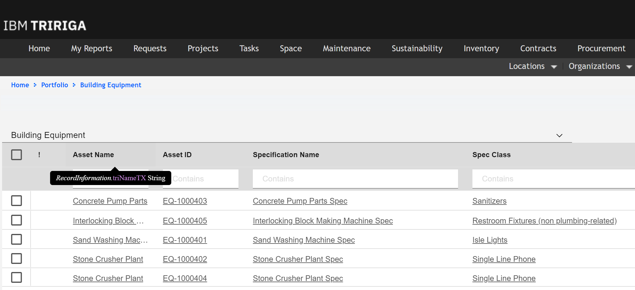Open Stone Crusher Plant asset in EQ-1000404 row
This screenshot has width=635, height=290.
(108, 278)
